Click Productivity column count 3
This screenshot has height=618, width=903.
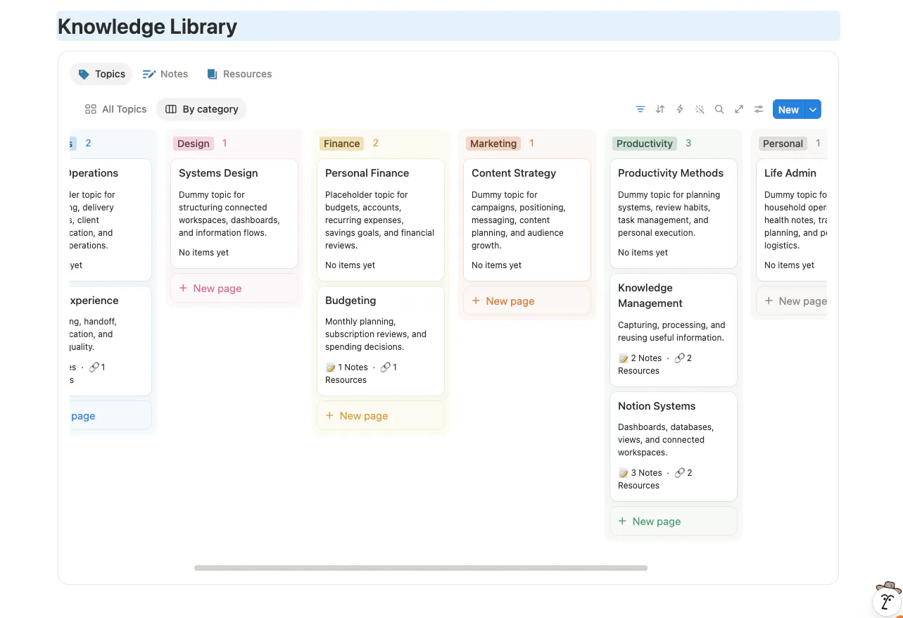[688, 143]
